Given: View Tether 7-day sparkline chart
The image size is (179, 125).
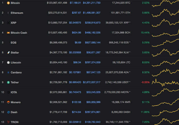Looking at the screenshot, I should [165, 82].
